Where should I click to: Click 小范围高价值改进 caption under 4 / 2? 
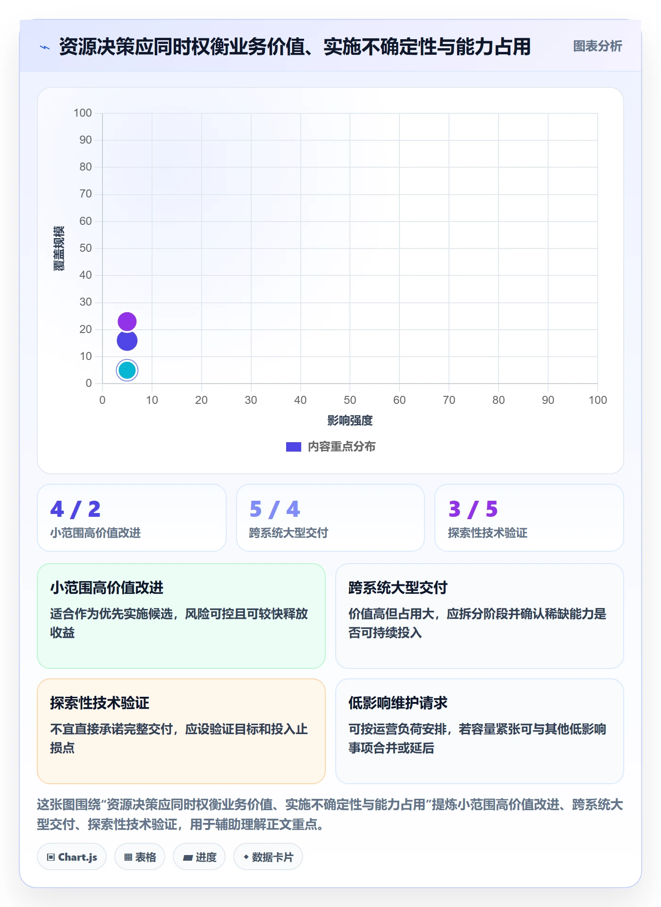click(x=96, y=533)
